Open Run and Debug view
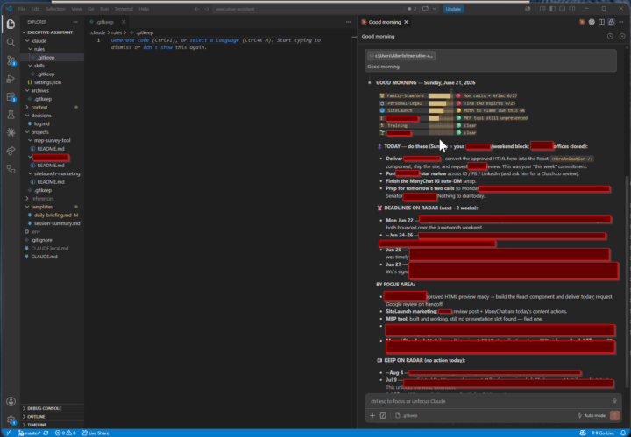This screenshot has width=631, height=437. (11, 79)
